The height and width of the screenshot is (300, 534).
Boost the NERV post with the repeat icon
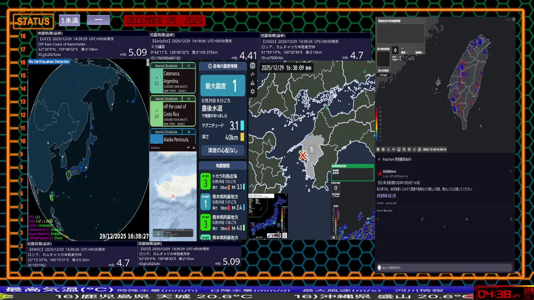click(x=422, y=219)
